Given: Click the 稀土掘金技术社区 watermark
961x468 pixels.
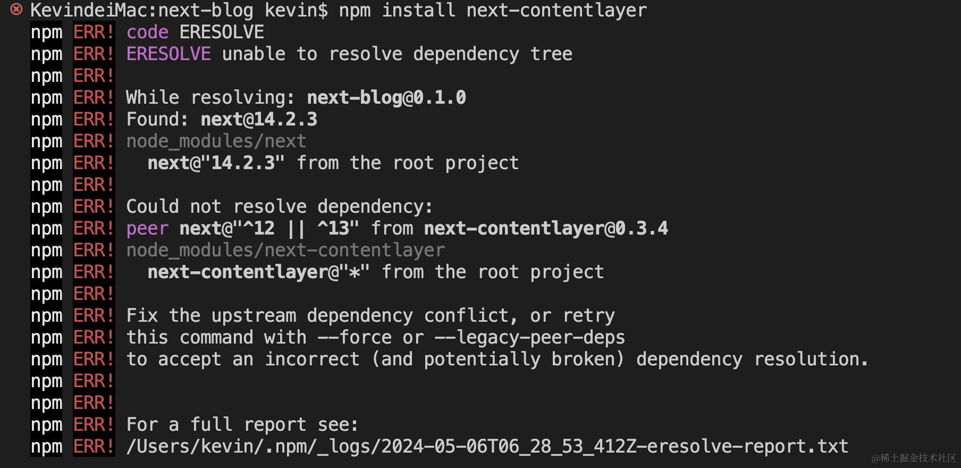Looking at the screenshot, I should (x=914, y=458).
